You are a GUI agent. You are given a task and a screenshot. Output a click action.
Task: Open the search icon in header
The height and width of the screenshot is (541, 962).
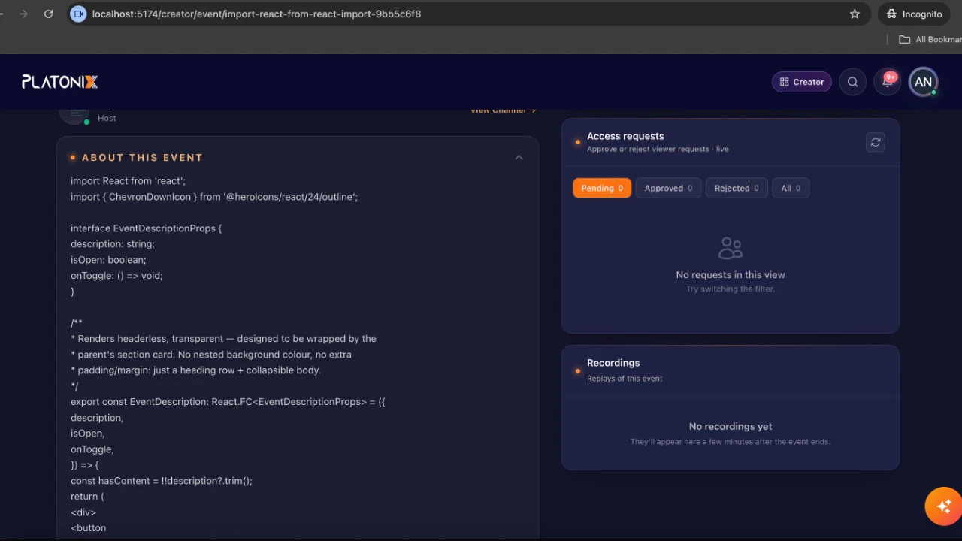pyautogui.click(x=852, y=82)
